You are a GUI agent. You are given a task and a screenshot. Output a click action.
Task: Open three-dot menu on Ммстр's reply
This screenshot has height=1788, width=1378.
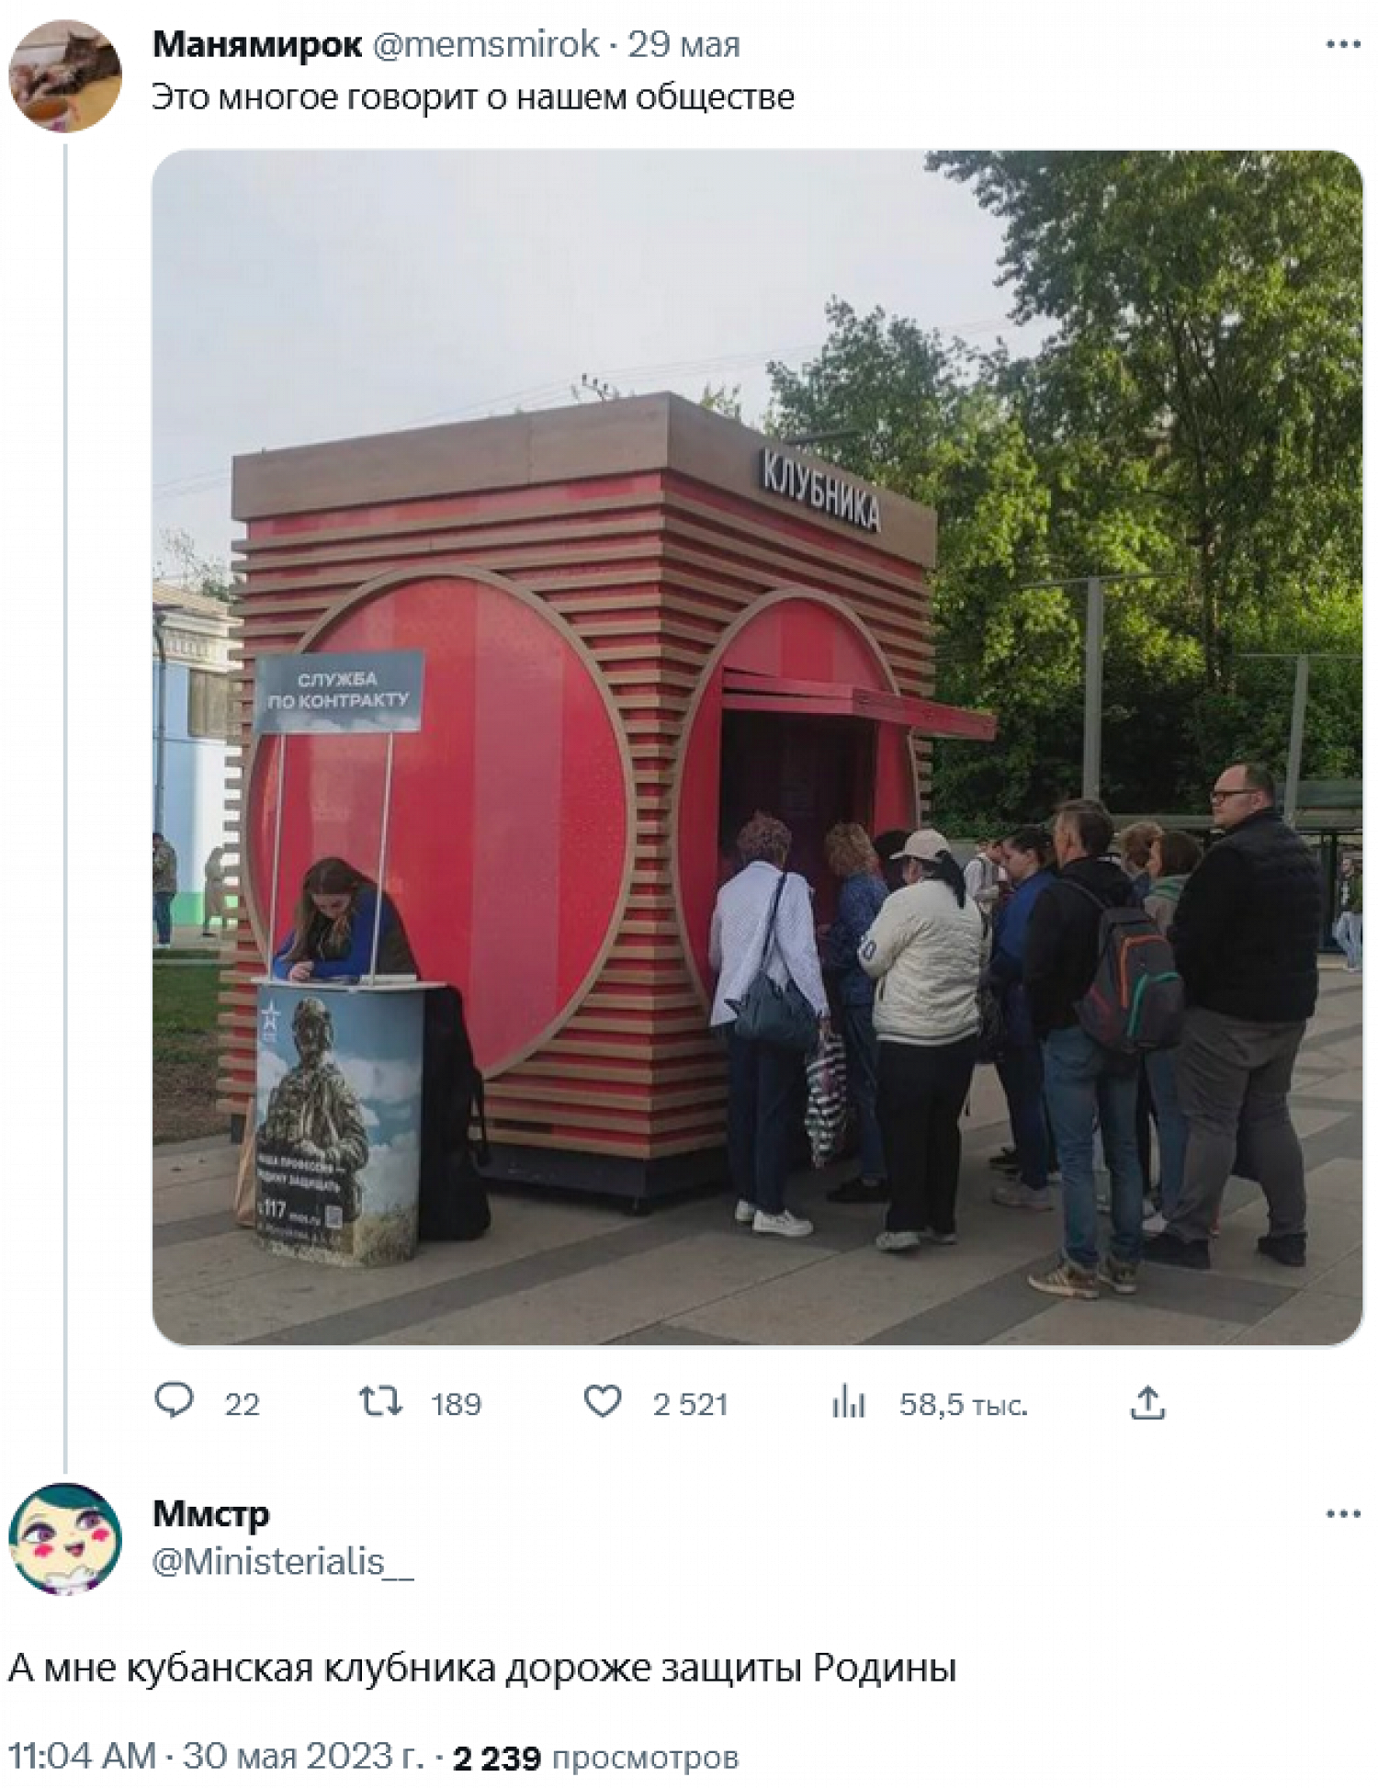(x=1343, y=1513)
